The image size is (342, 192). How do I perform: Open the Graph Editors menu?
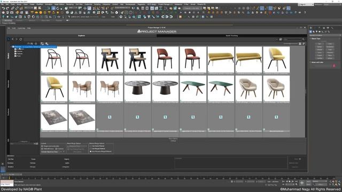(x=59, y=4)
